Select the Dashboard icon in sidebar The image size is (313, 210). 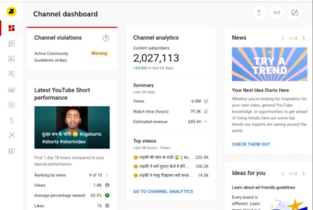coord(12,28)
